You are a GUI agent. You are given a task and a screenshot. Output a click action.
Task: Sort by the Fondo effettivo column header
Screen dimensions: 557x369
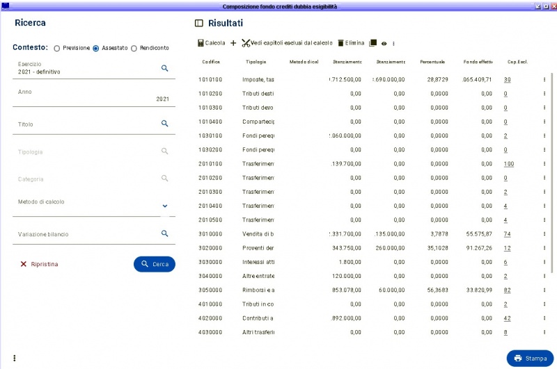[x=478, y=62]
